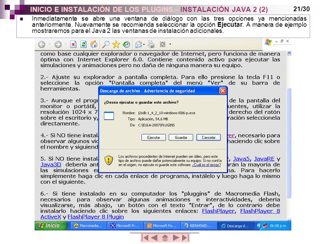Switch to Microsoft Po... taskbar window
The height and width of the screenshot is (244, 326).
click(162, 226)
